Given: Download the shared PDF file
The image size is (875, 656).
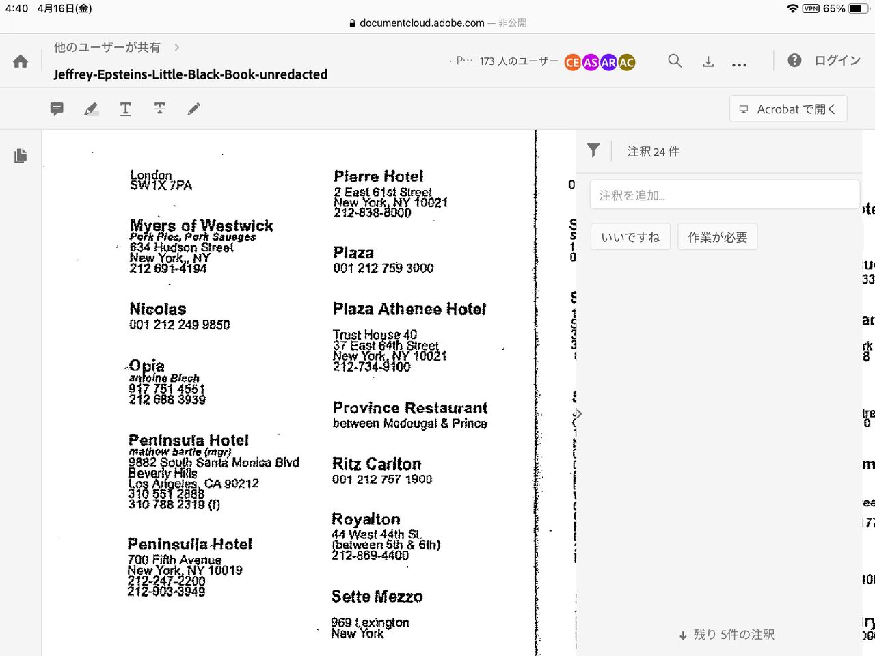Looking at the screenshot, I should click(708, 61).
